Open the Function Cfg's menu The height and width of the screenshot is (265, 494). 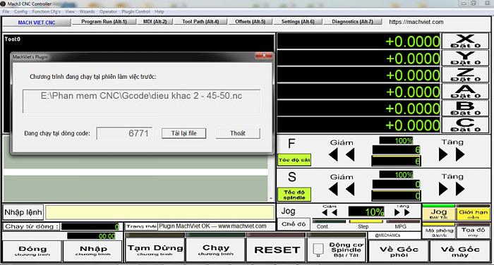[x=47, y=12]
